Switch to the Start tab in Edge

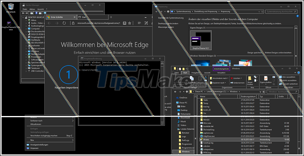[92, 17]
